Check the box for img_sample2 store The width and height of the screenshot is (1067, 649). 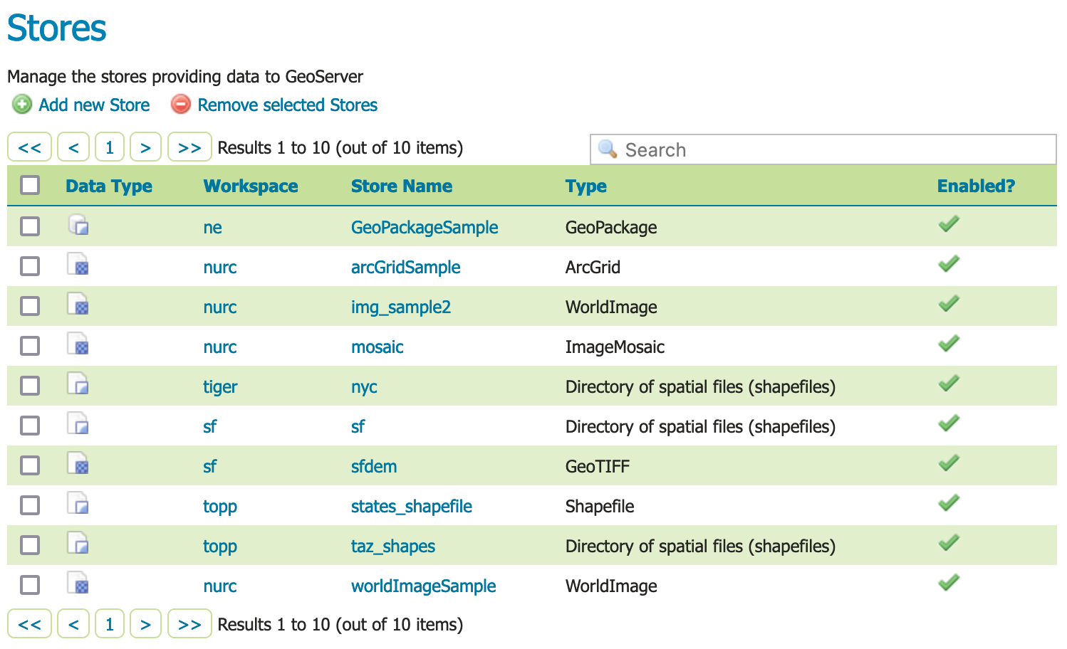[x=30, y=306]
